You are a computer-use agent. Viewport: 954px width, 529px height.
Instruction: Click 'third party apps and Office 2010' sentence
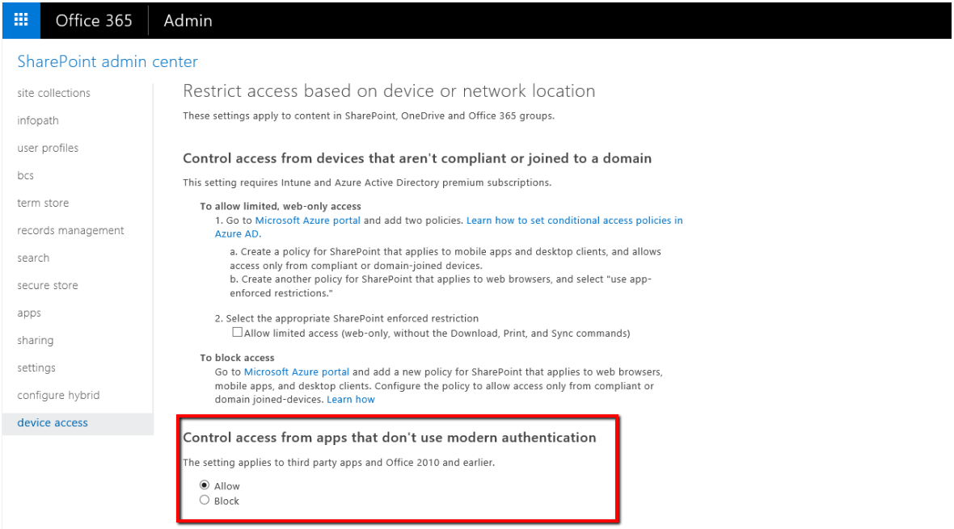[x=339, y=463]
